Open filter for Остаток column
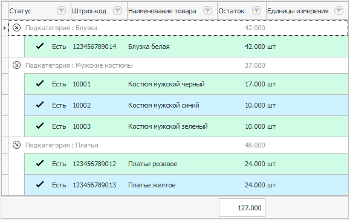 coord(256,10)
